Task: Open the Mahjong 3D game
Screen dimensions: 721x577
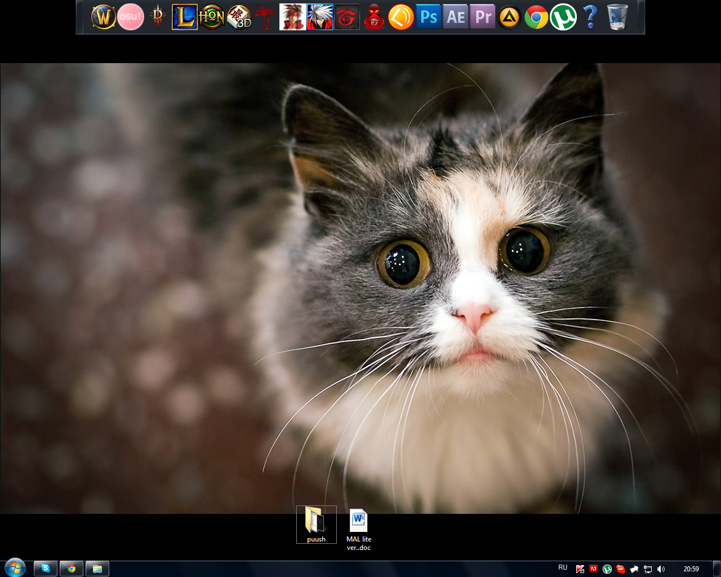Action: click(x=239, y=17)
